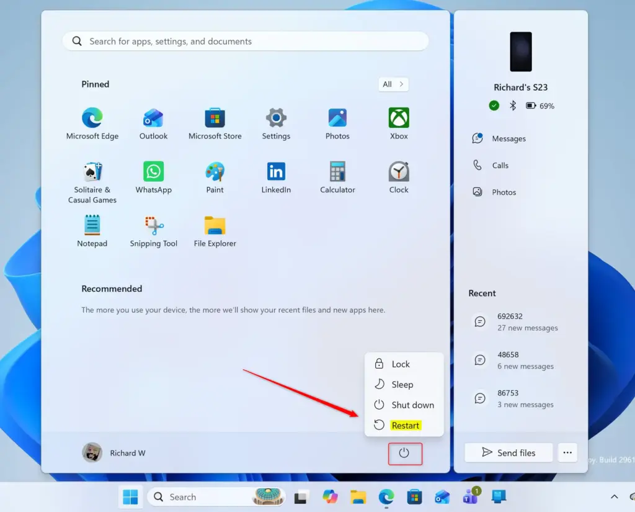Open Outlook on the taskbar
This screenshot has width=635, height=512.
click(x=442, y=496)
